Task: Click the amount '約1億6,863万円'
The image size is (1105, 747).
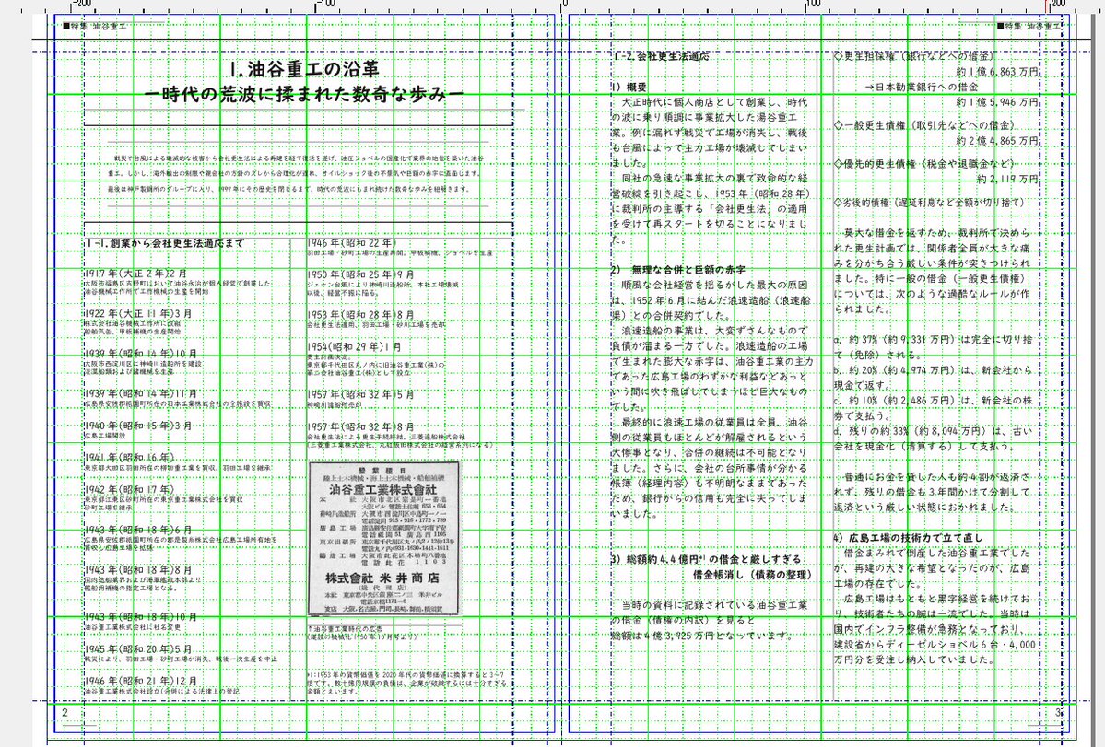Action: 997,72
